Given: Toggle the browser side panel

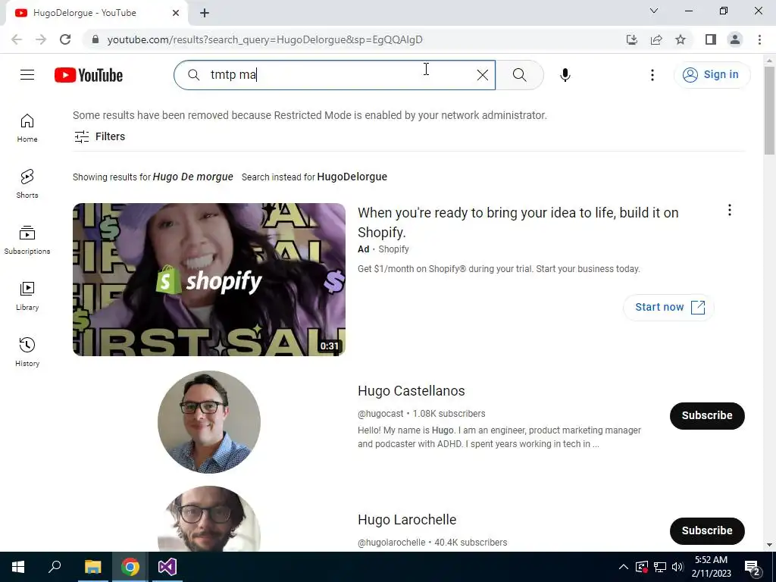Looking at the screenshot, I should pyautogui.click(x=711, y=39).
